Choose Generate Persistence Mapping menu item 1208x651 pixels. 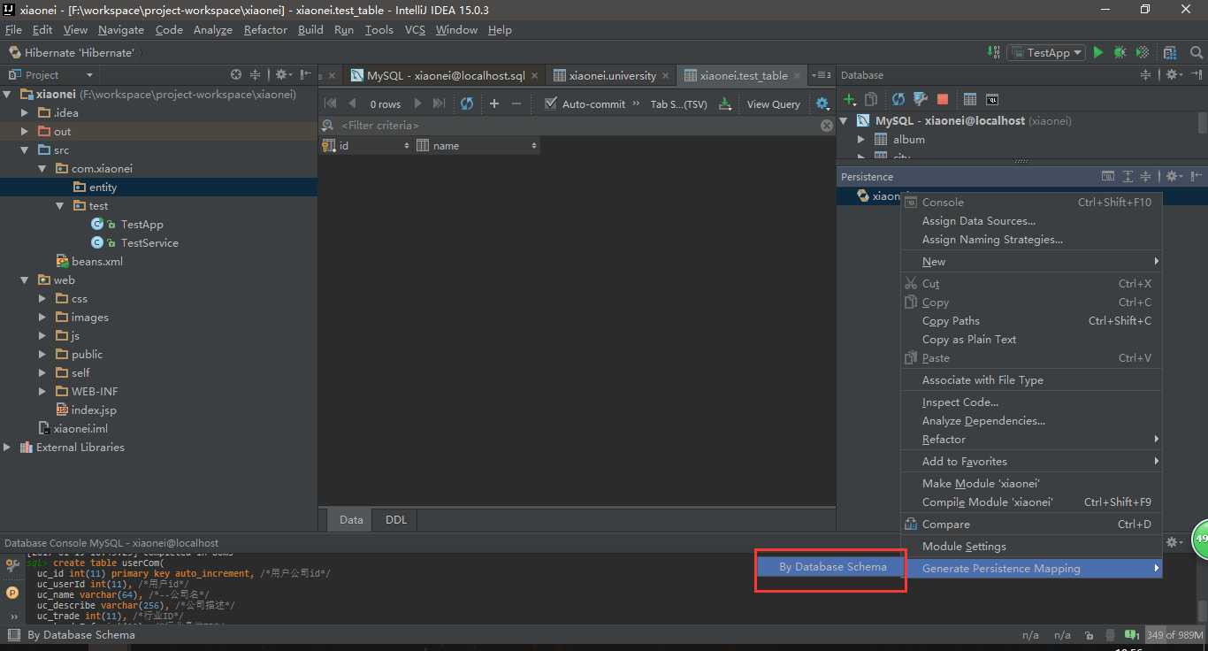point(1030,568)
